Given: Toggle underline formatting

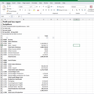Looking at the screenshot, I should coord(25,10).
